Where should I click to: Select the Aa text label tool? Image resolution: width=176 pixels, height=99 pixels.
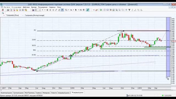point(71,10)
